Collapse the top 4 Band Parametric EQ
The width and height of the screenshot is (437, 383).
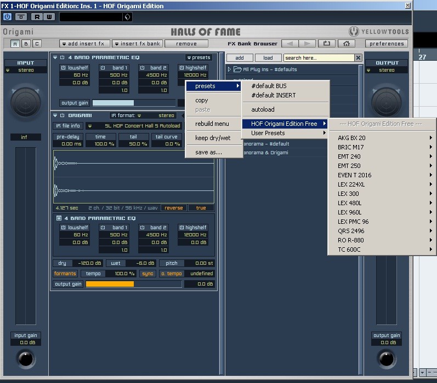pos(55,57)
